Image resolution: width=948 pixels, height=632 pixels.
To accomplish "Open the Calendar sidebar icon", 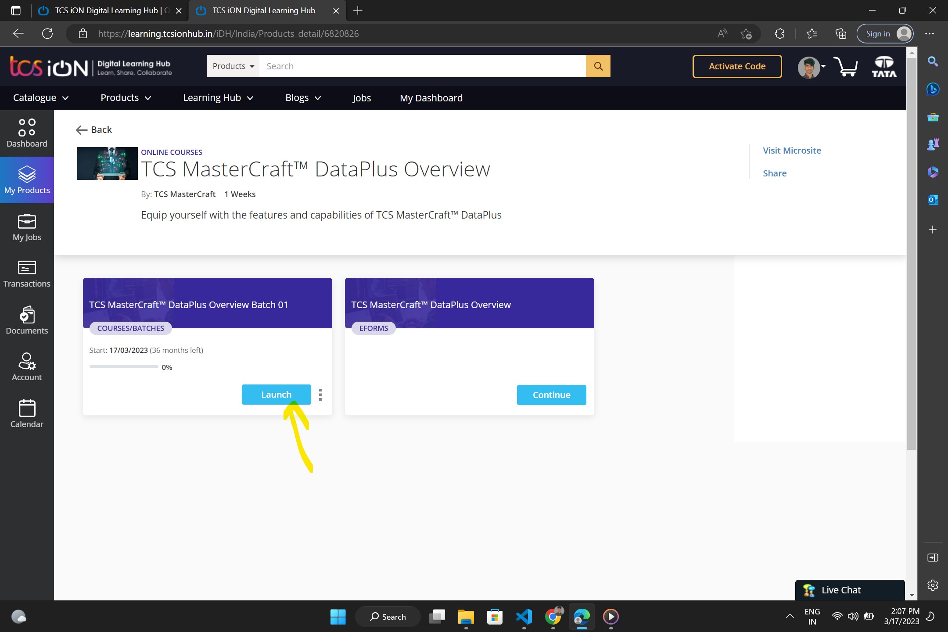I will click(x=27, y=413).
